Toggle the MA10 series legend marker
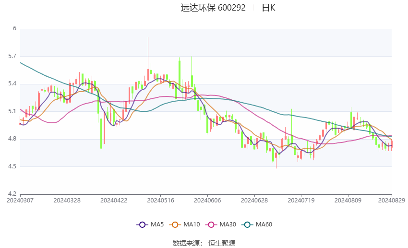The image size is (408, 248). (175, 224)
